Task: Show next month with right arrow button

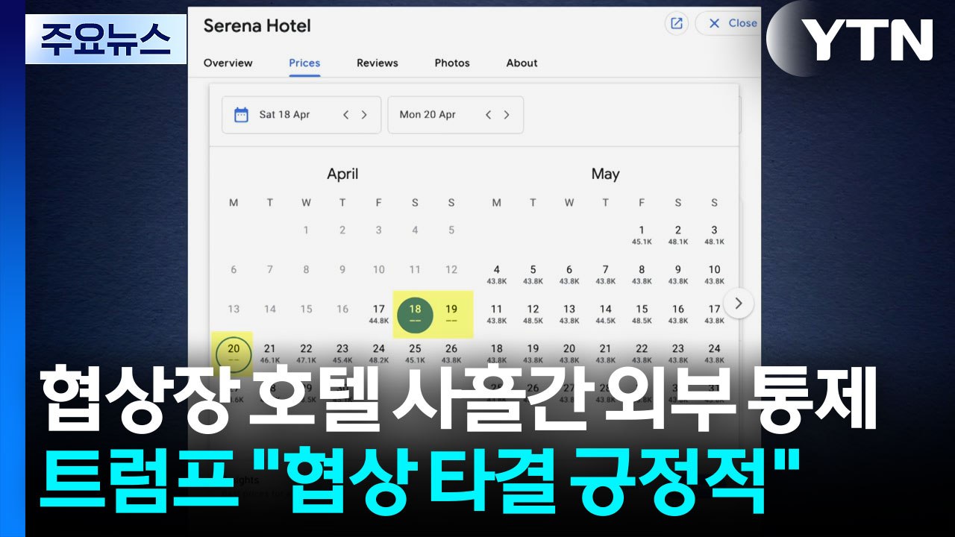Action: [739, 304]
